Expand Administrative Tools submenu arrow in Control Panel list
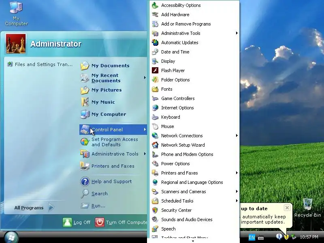The image size is (324, 243). point(237,33)
